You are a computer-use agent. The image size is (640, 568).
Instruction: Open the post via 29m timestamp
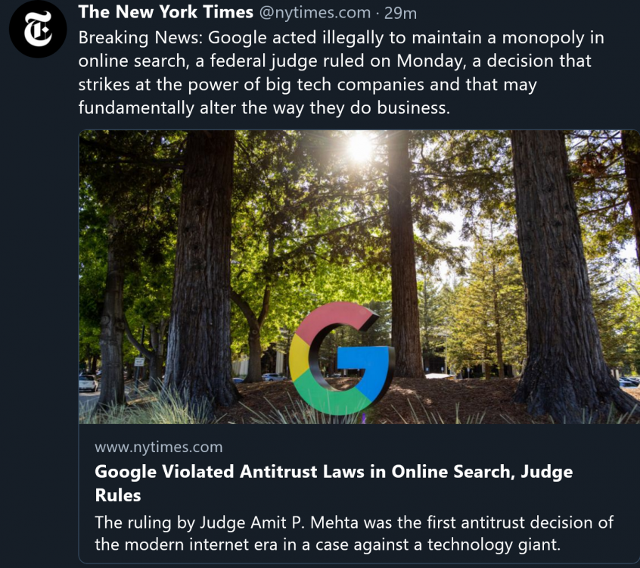pos(400,13)
